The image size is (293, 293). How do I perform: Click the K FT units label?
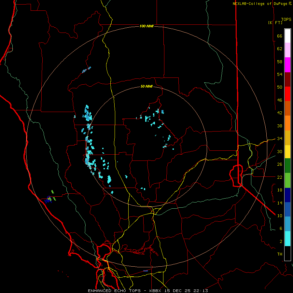[275, 23]
